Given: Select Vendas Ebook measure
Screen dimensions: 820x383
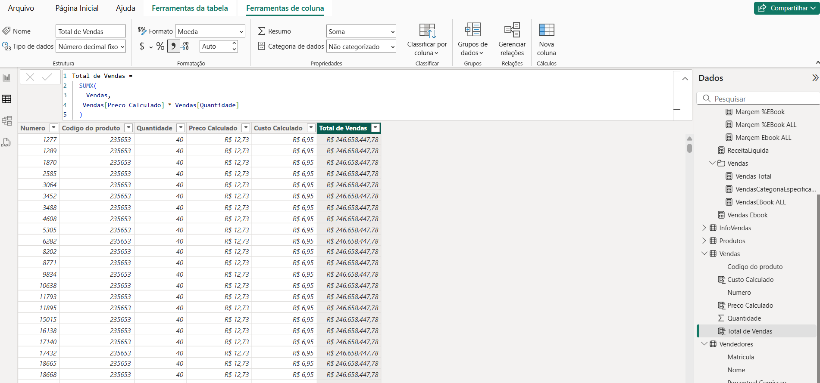Looking at the screenshot, I should [x=747, y=215].
